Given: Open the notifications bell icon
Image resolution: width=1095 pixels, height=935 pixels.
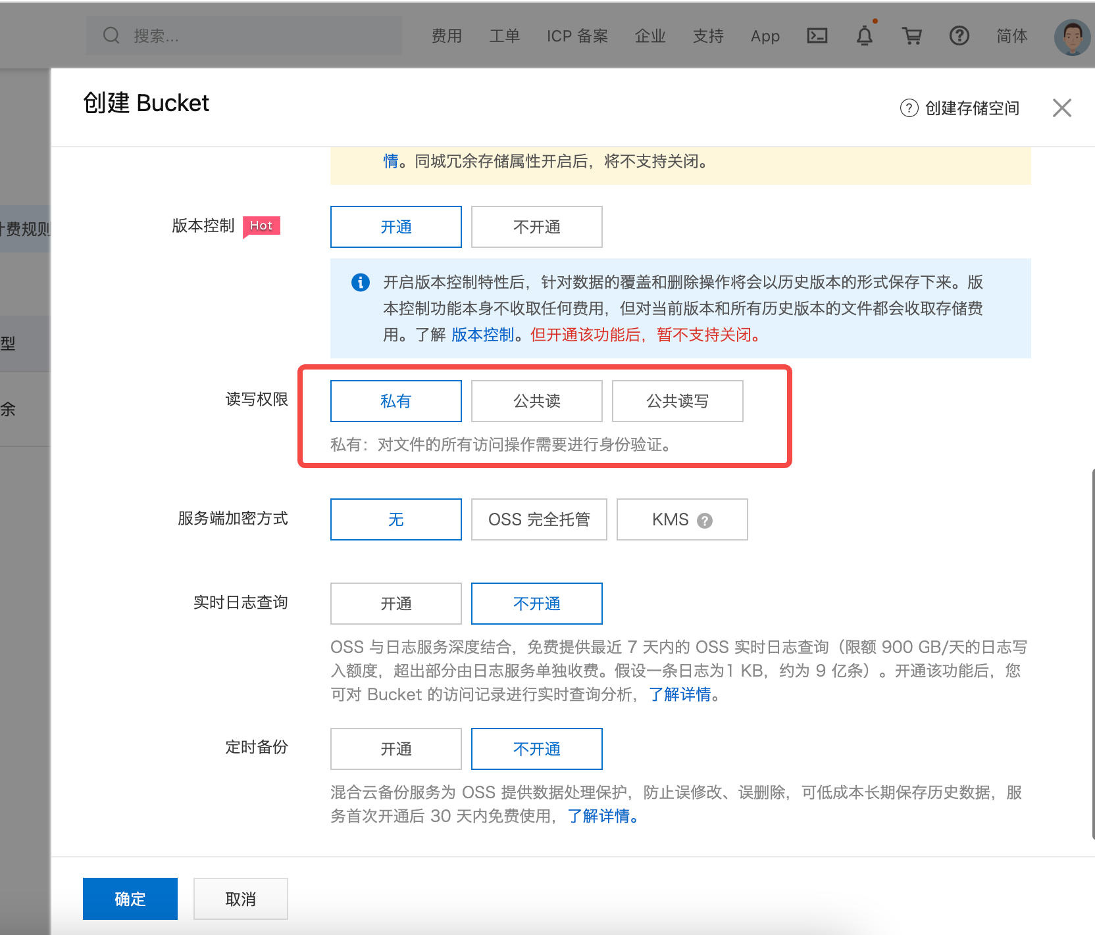Looking at the screenshot, I should click(864, 36).
